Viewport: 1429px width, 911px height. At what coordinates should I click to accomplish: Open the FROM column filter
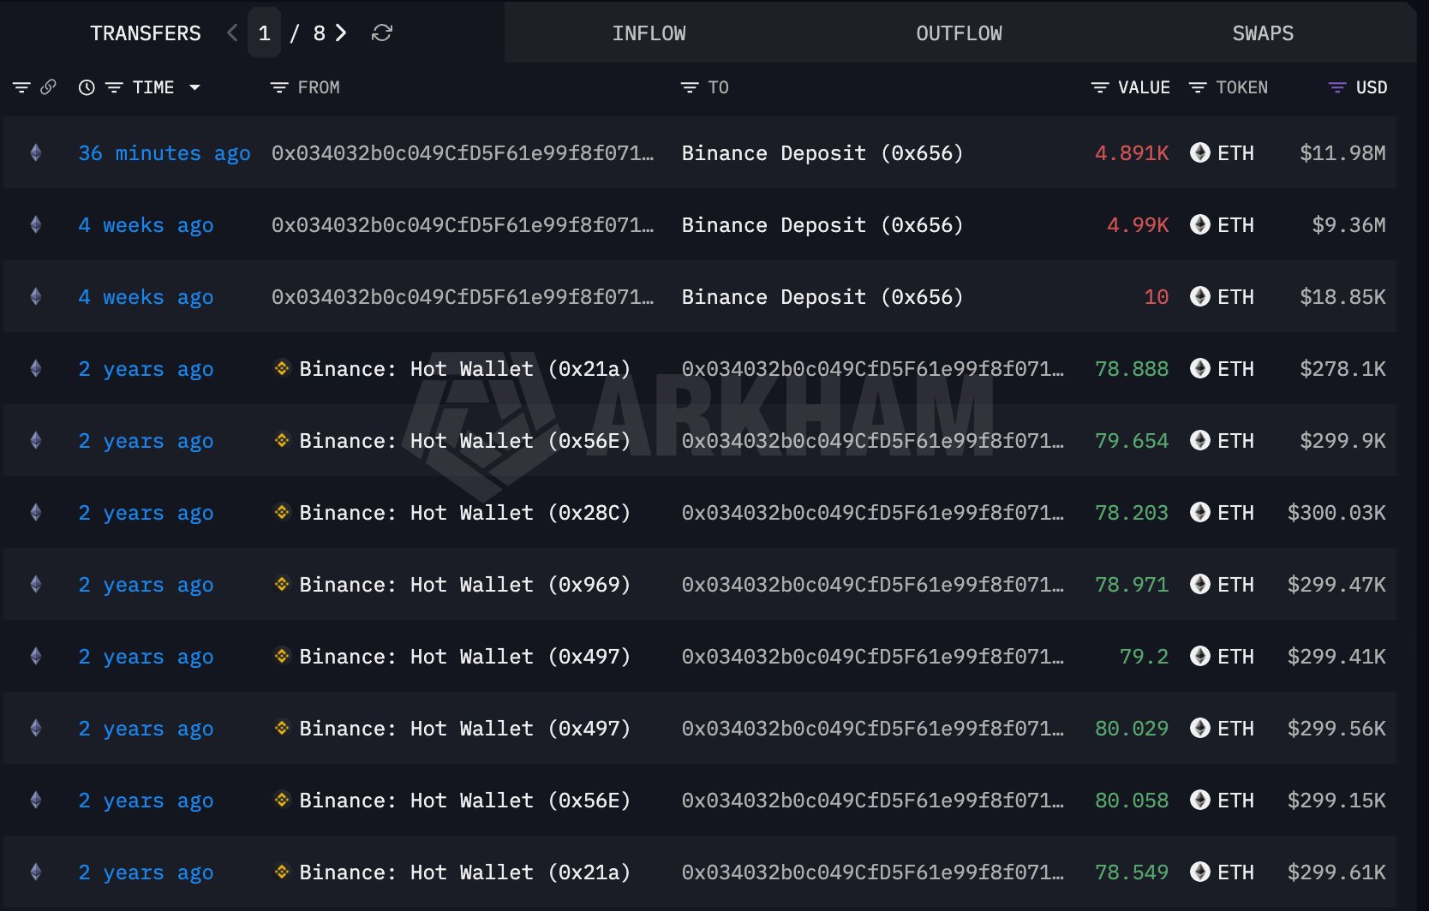pyautogui.click(x=279, y=87)
